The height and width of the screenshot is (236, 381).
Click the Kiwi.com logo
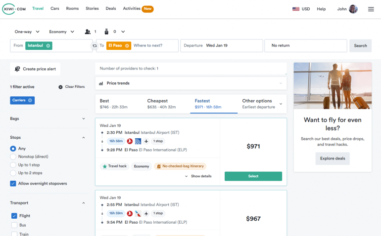pyautogui.click(x=15, y=9)
